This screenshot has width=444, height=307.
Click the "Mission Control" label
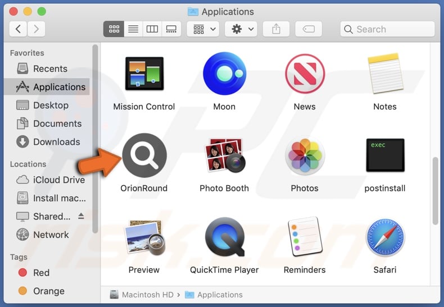[x=144, y=107]
